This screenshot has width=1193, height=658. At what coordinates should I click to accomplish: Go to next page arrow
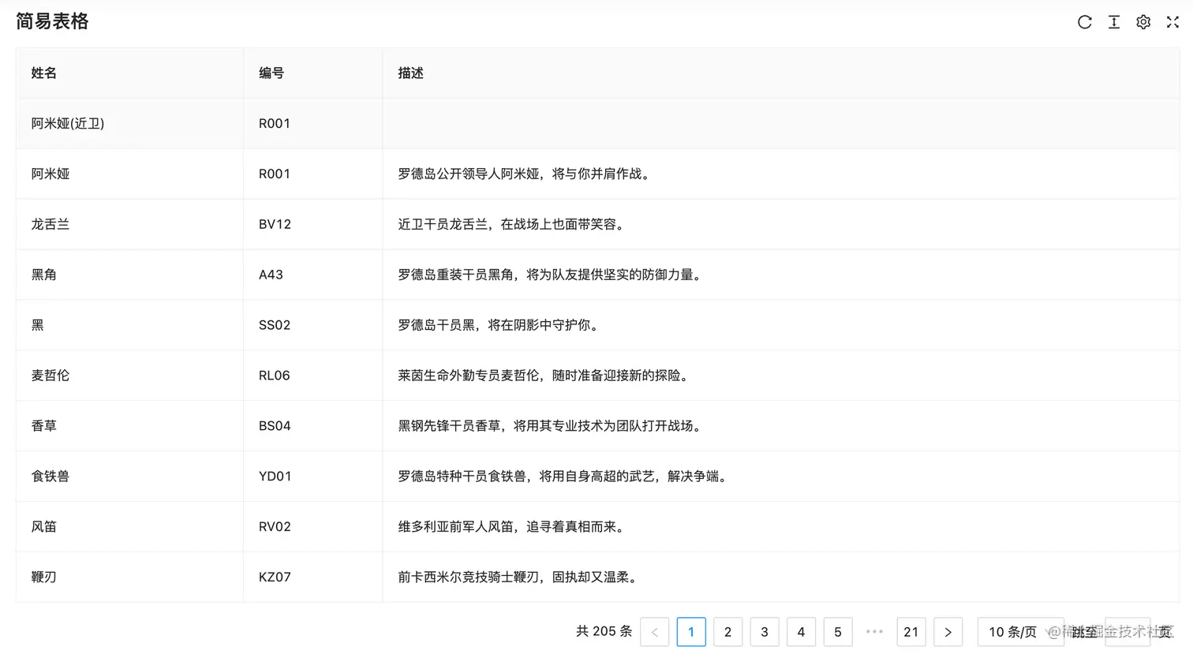pyautogui.click(x=948, y=632)
